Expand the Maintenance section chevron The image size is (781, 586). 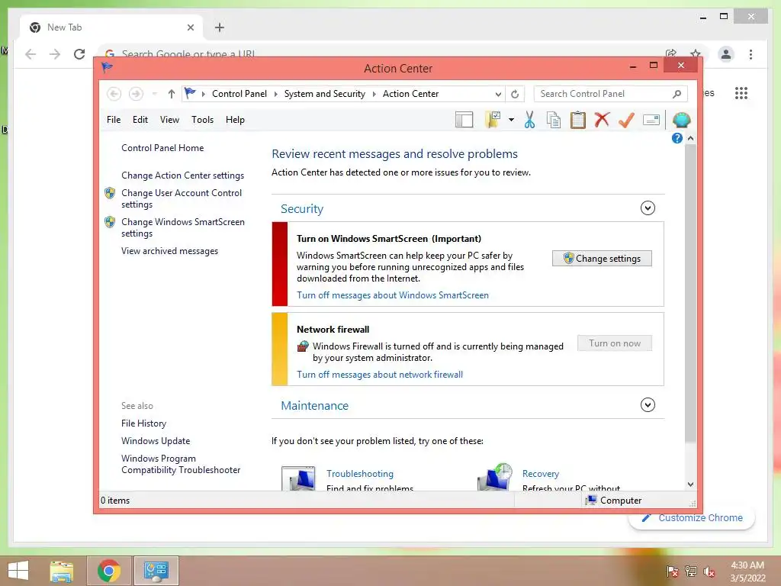(x=648, y=404)
